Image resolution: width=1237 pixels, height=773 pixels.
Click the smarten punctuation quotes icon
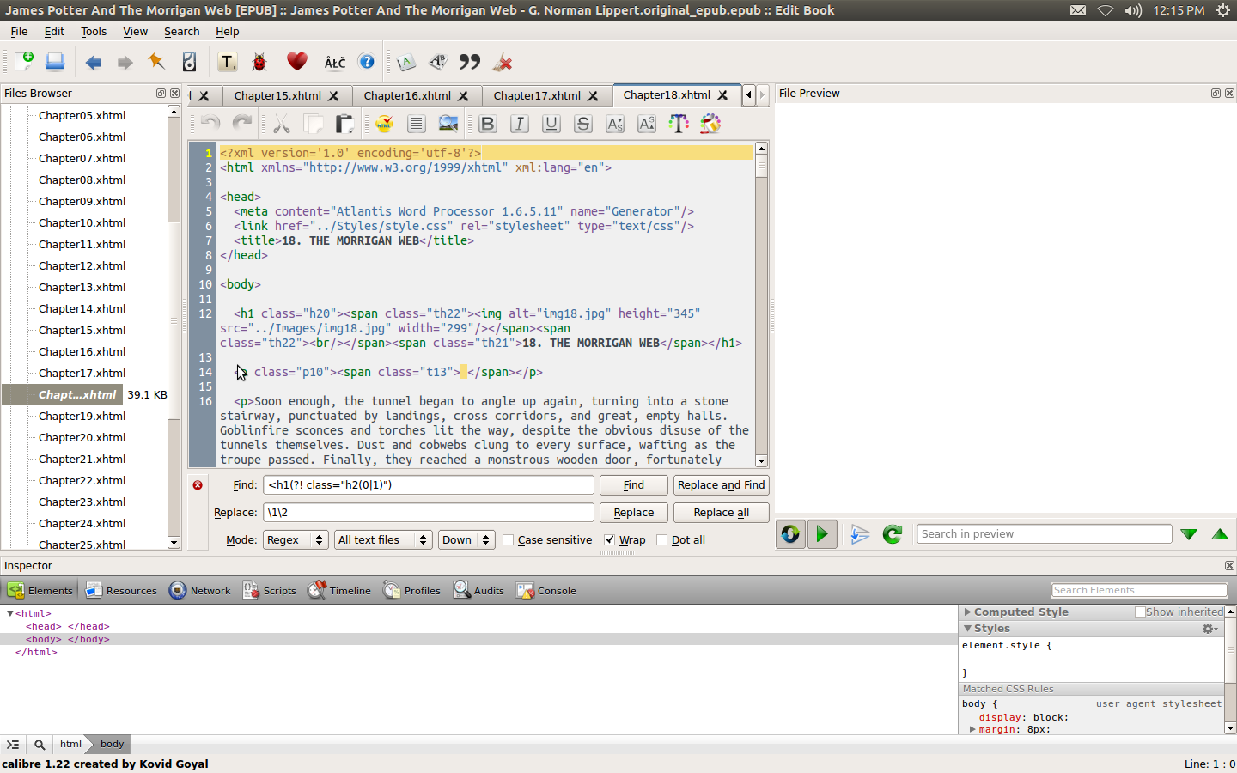coord(470,62)
